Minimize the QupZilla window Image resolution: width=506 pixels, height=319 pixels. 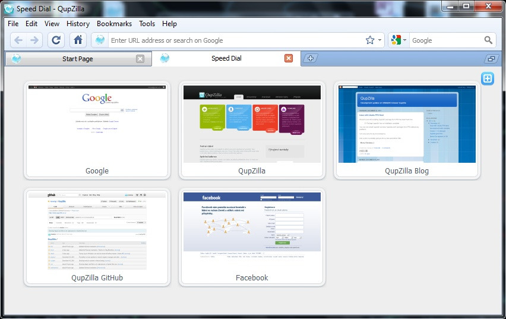(x=451, y=6)
